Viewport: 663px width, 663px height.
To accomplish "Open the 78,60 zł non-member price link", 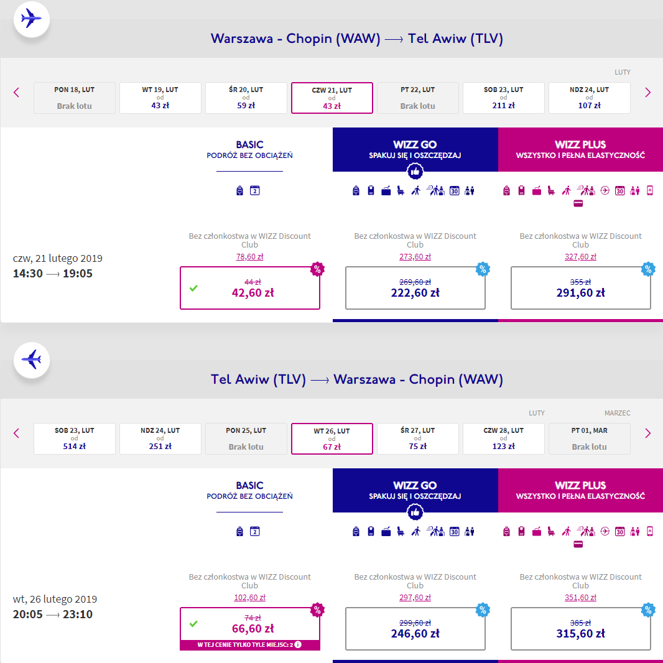I will click(249, 256).
